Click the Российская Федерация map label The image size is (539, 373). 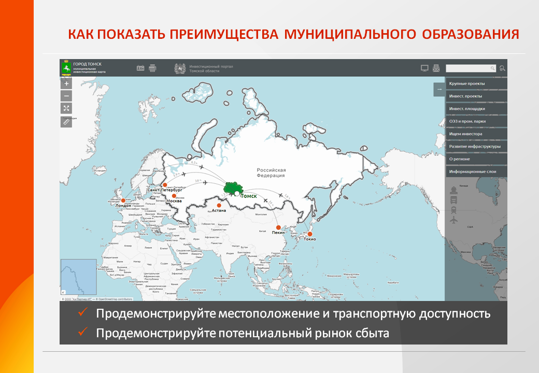click(271, 173)
